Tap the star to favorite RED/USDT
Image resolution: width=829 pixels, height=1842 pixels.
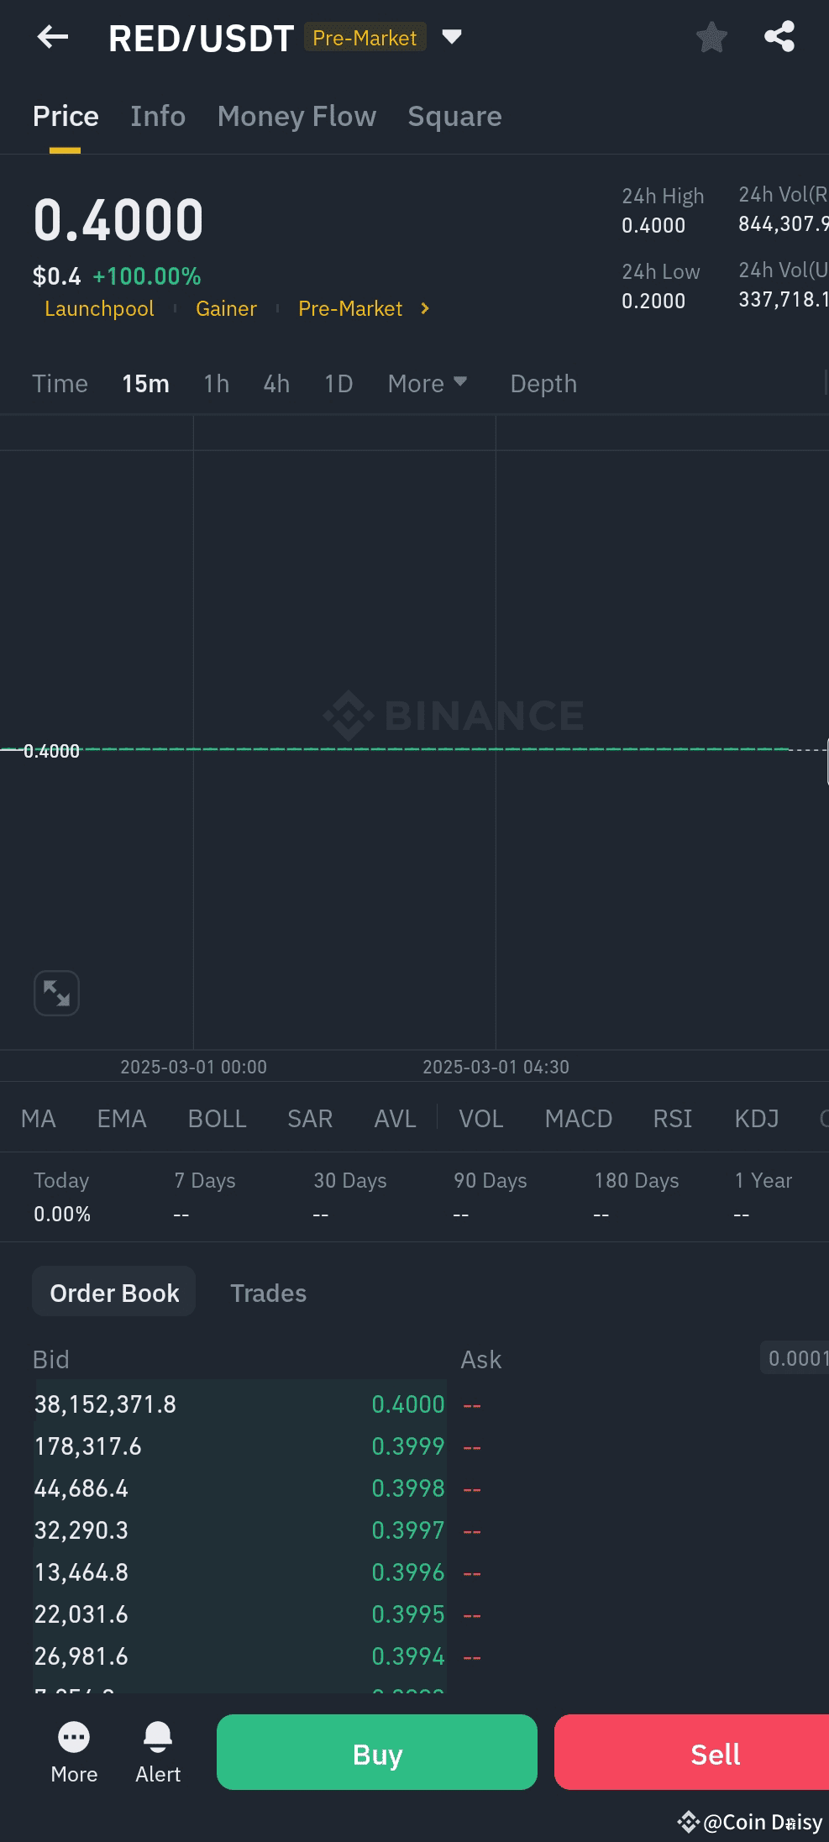pos(711,36)
